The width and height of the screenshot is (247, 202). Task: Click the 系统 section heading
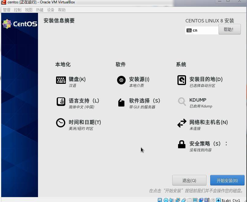[x=181, y=64]
